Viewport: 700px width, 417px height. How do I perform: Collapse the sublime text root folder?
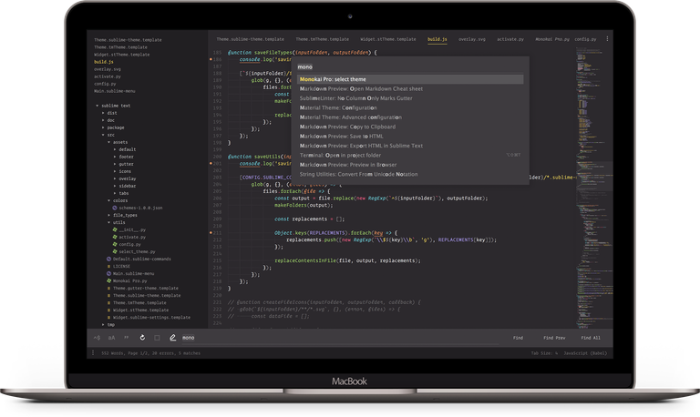click(97, 106)
